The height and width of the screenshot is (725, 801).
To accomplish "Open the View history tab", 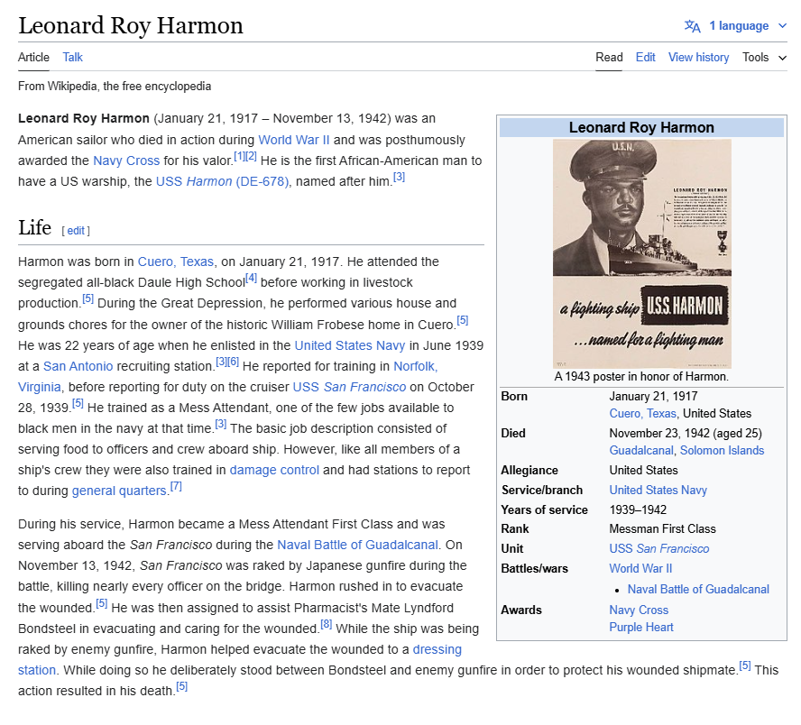I will click(x=698, y=57).
